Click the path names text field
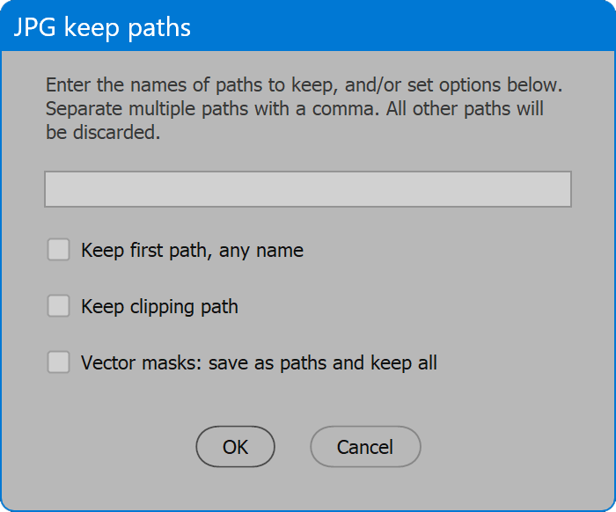 [307, 189]
